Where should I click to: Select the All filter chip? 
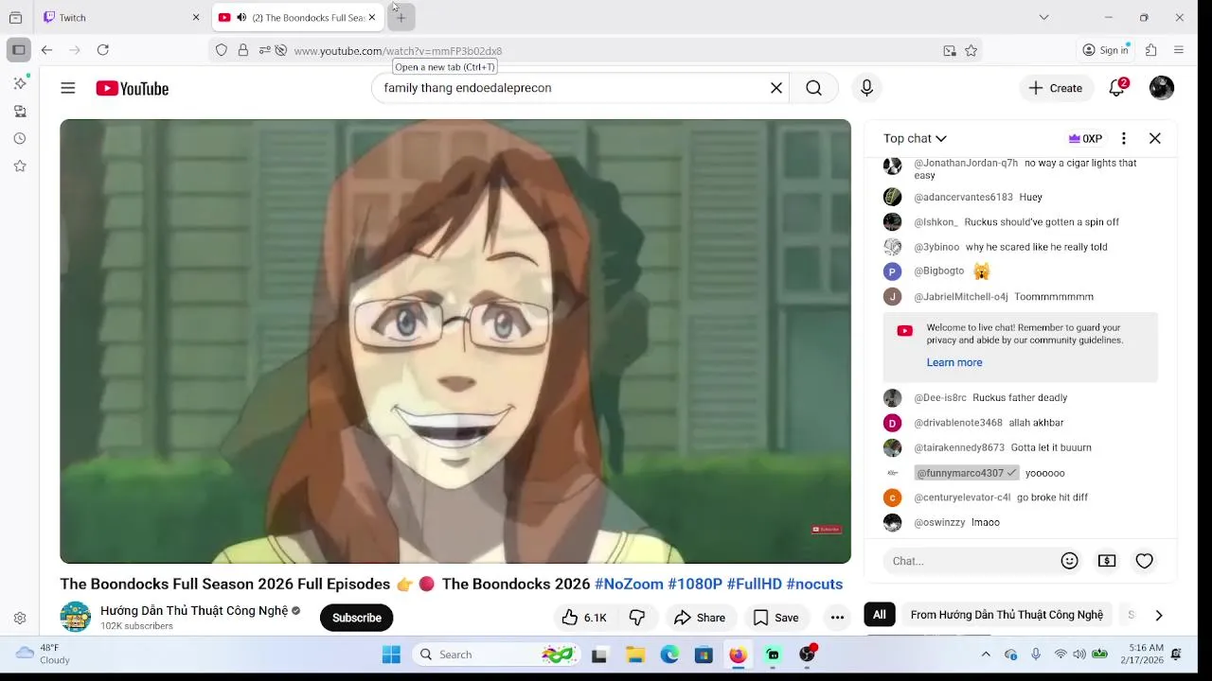click(880, 615)
